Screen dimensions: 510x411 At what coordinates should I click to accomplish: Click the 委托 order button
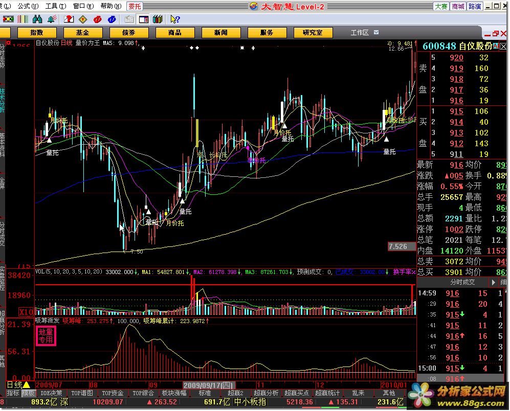(x=135, y=6)
